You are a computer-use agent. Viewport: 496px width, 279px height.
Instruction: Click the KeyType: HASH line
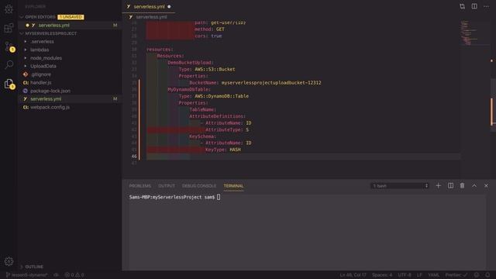pos(223,150)
